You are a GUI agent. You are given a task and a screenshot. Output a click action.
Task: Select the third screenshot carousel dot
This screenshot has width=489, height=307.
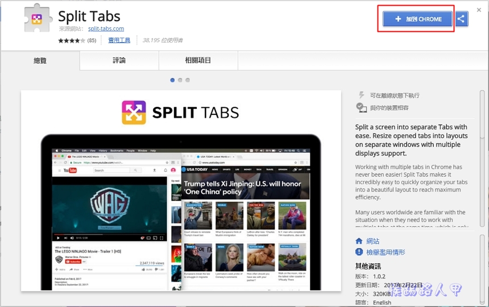pyautogui.click(x=188, y=80)
